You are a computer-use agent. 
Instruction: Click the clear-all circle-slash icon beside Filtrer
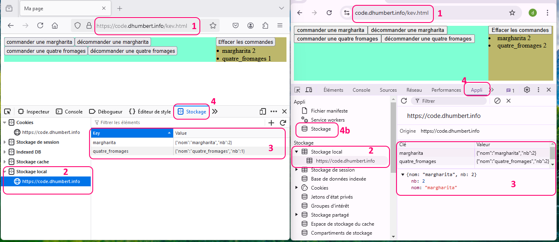point(497,101)
